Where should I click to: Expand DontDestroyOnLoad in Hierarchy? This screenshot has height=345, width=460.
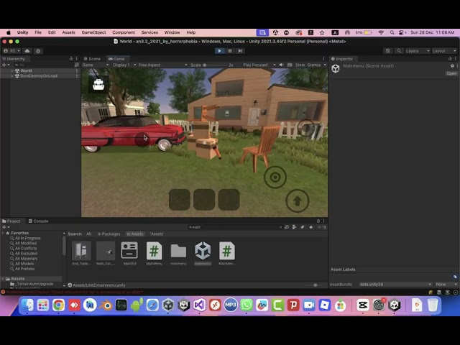tap(12, 76)
